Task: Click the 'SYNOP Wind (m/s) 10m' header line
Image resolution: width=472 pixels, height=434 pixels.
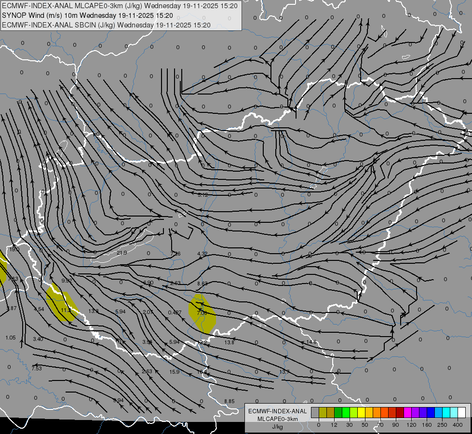Action: pyautogui.click(x=87, y=15)
